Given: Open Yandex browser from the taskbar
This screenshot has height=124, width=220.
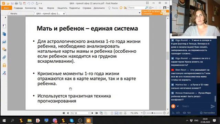Looking at the screenshot, I should pyautogui.click(x=38, y=121).
